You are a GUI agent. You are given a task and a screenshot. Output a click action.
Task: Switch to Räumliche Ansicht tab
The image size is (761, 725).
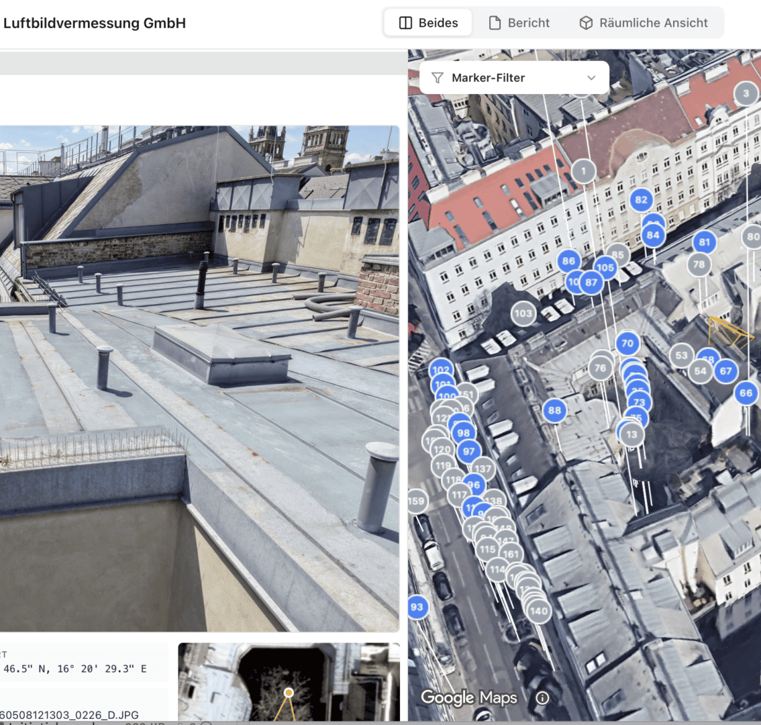point(644,23)
